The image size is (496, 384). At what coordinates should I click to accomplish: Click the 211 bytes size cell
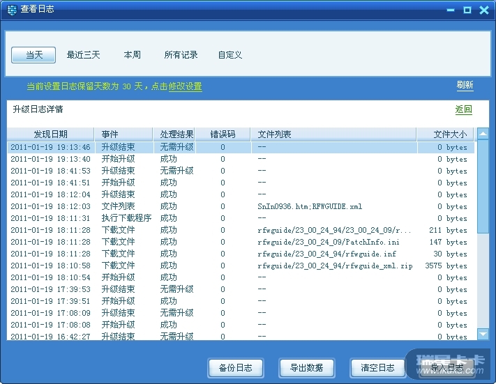[x=448, y=230]
